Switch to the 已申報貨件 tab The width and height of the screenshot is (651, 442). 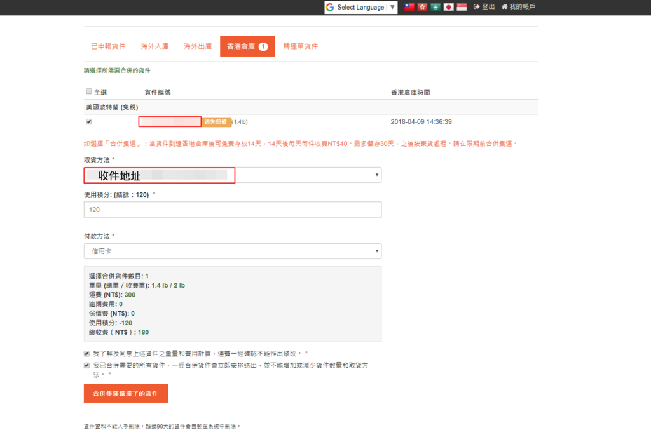[108, 46]
